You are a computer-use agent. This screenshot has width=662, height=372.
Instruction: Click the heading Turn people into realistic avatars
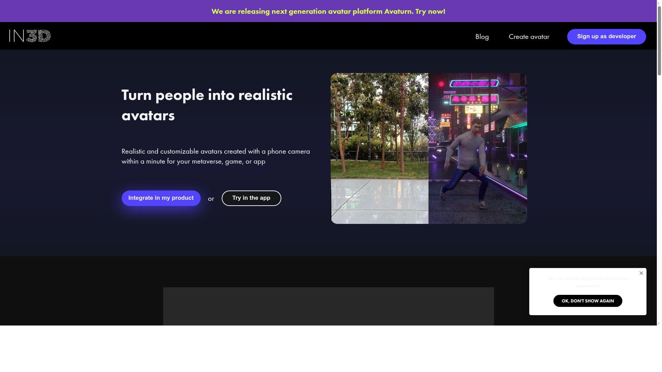[207, 105]
